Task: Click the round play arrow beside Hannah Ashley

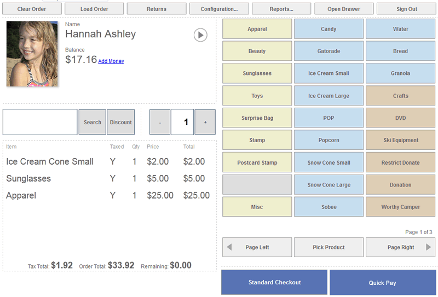Action: [200, 35]
